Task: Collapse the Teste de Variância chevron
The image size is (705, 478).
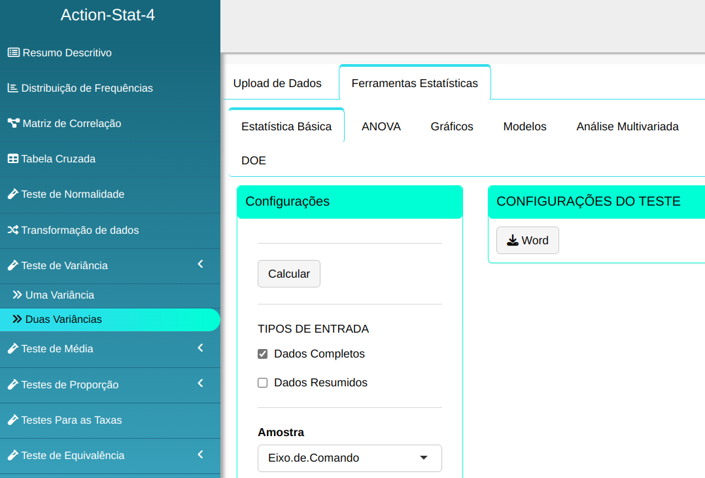Action: tap(201, 265)
